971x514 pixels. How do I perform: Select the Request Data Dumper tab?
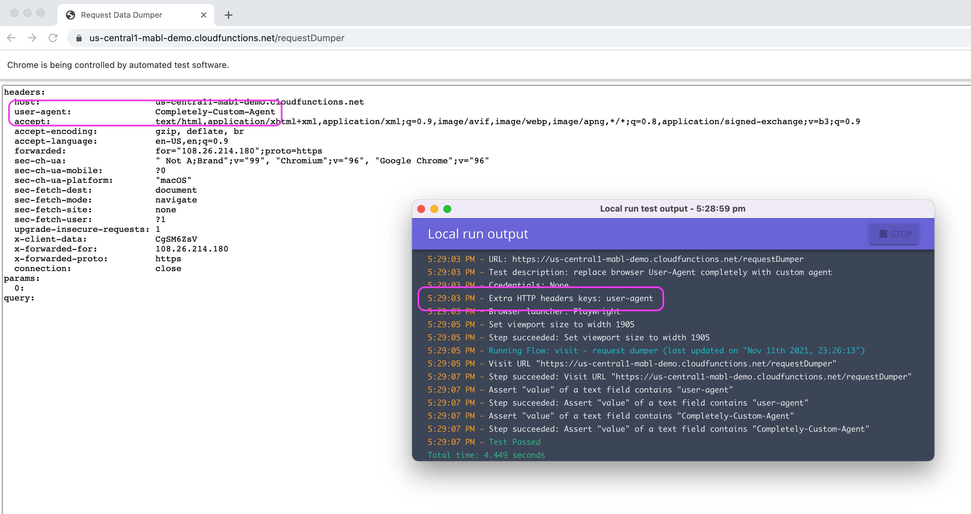[x=121, y=15]
